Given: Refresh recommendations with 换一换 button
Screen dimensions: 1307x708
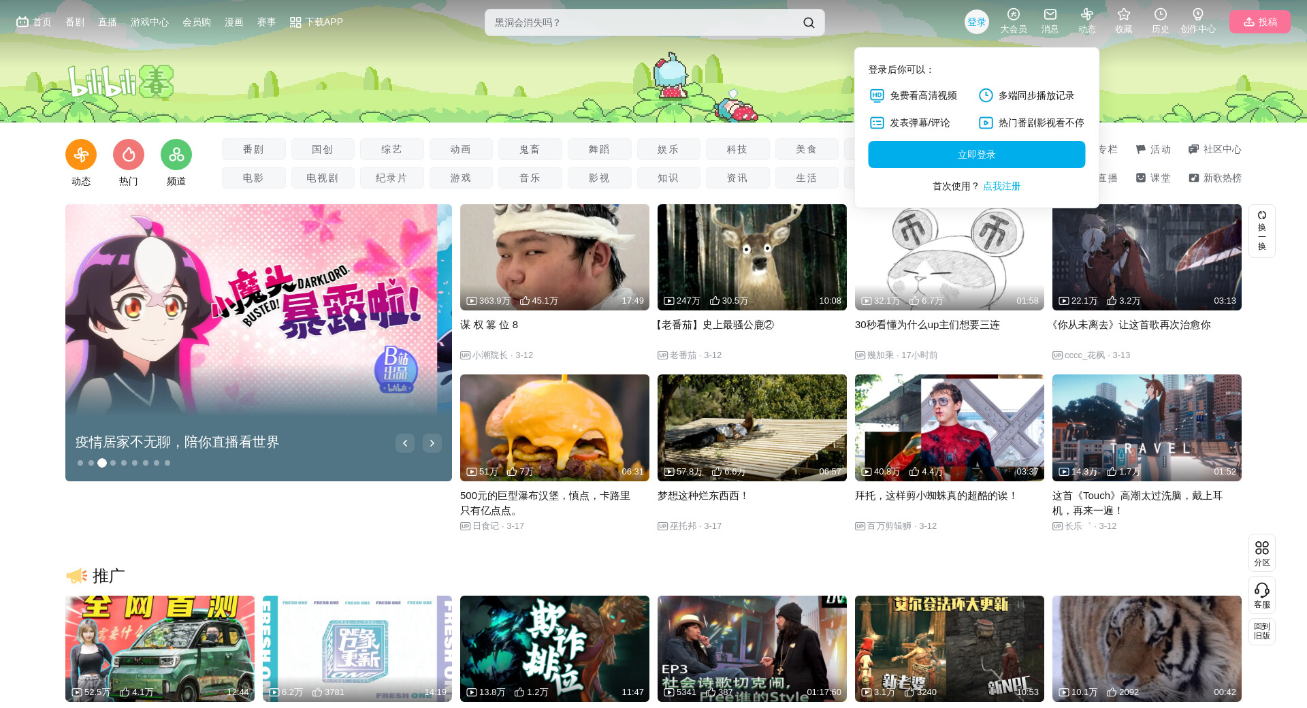Looking at the screenshot, I should click(1261, 231).
